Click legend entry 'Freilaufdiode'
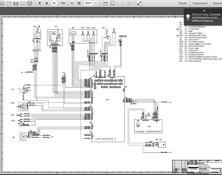The width and height of the screenshot is (222, 175). pos(194,29)
